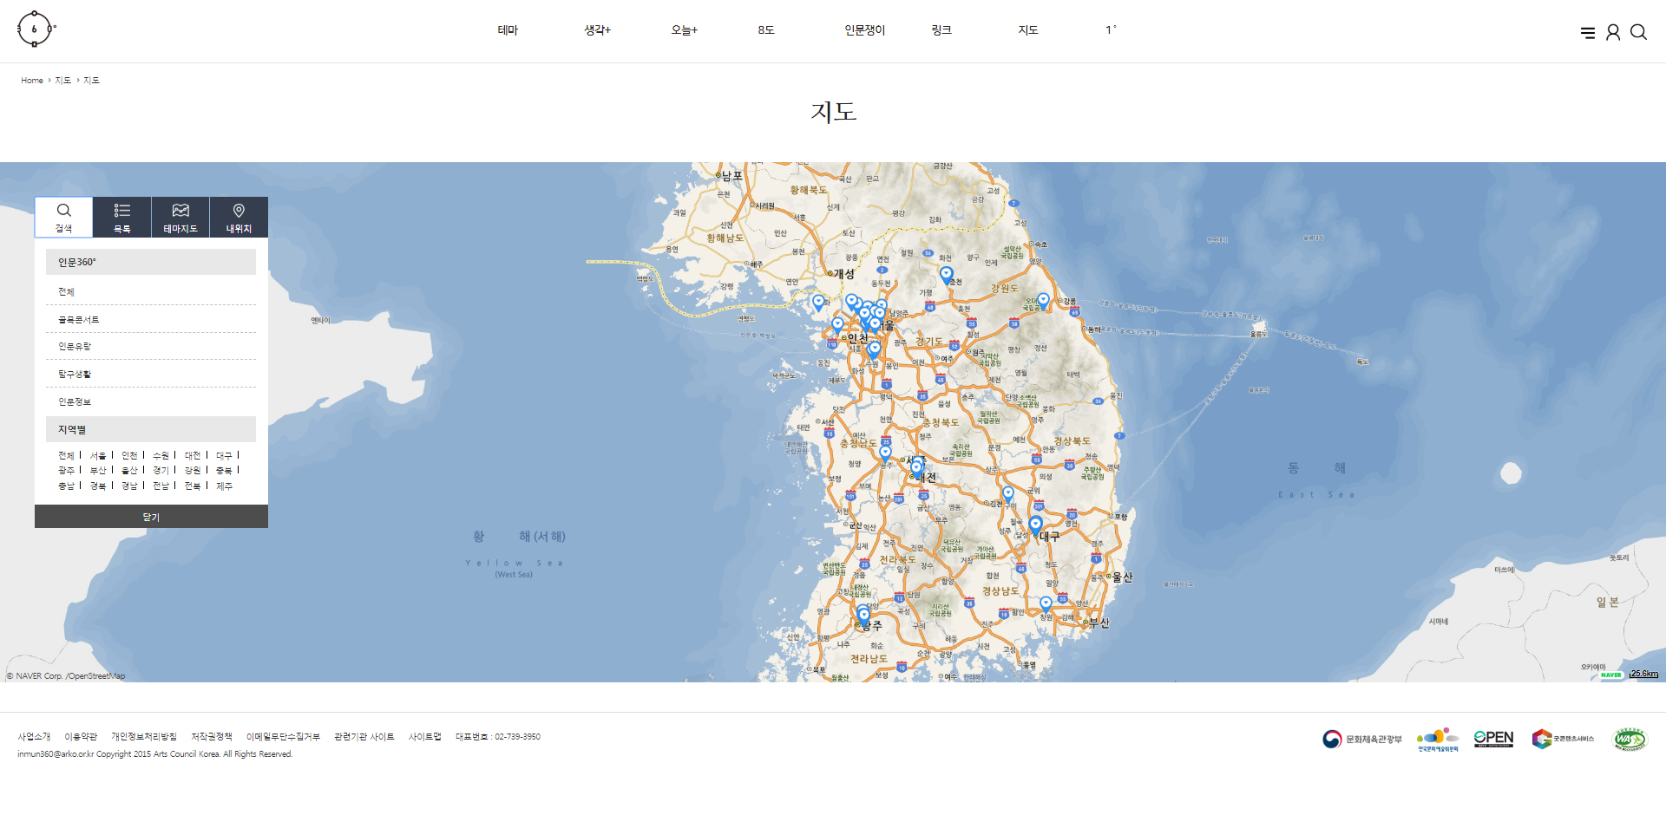Filter by region 경기
The height and width of the screenshot is (815, 1666).
click(x=161, y=470)
